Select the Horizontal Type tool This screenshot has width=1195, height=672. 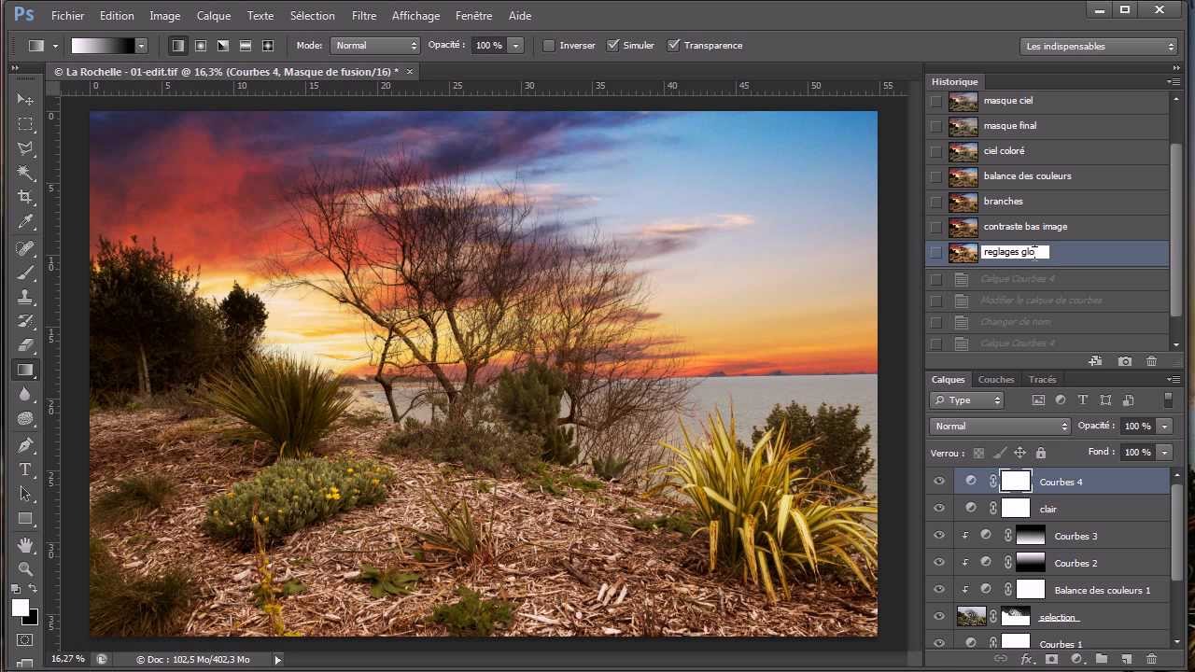pyautogui.click(x=25, y=469)
